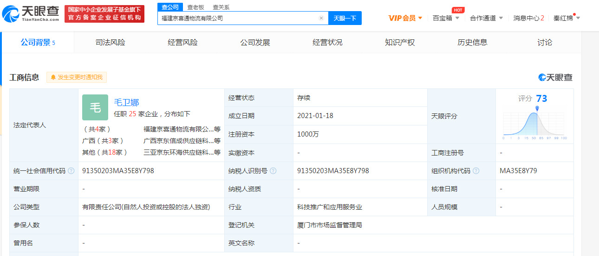Open the VIP会员 dropdown
This screenshot has height=256, width=599.
(405, 18)
